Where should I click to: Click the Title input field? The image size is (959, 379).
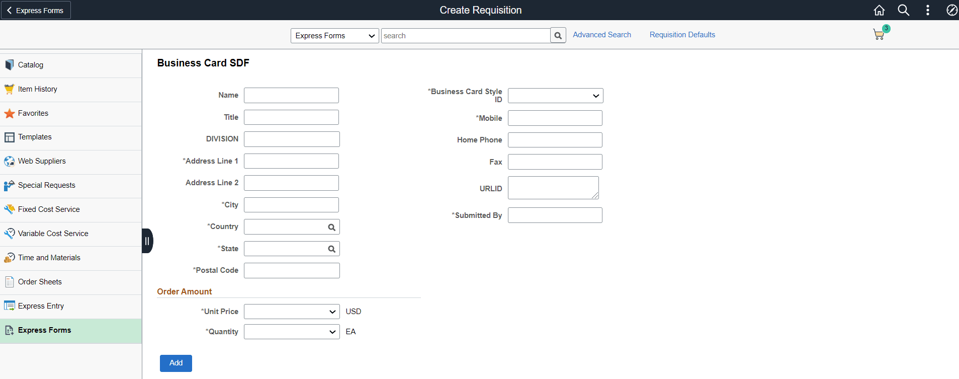pyautogui.click(x=291, y=117)
